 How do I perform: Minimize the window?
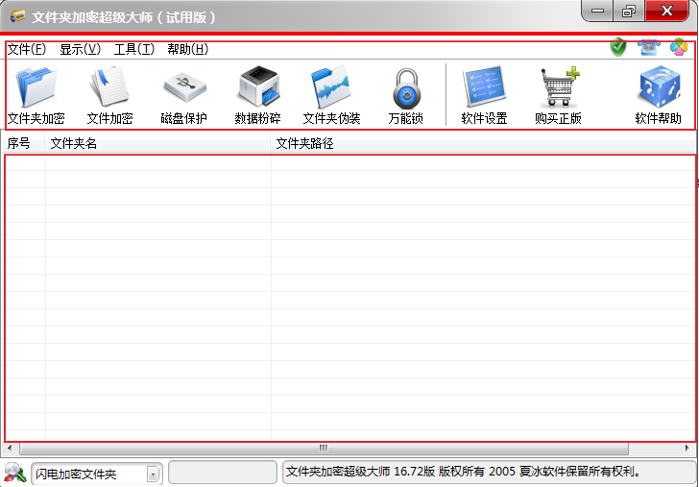coord(597,11)
